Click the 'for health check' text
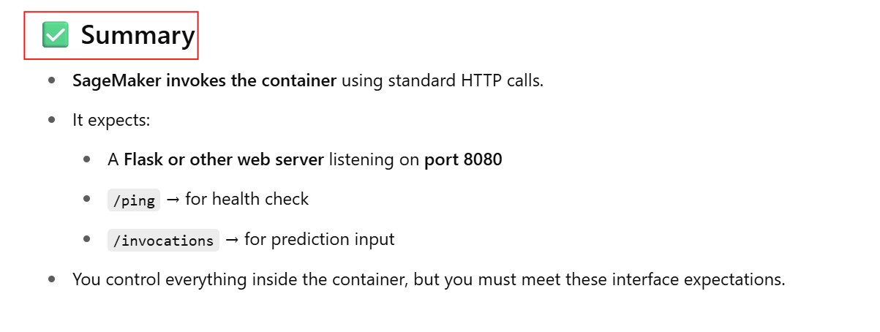Viewport: 880px width, 332px height. 247,199
